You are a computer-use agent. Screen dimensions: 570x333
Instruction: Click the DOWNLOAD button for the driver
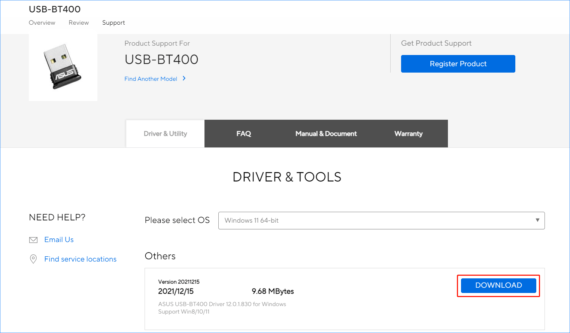tap(498, 285)
